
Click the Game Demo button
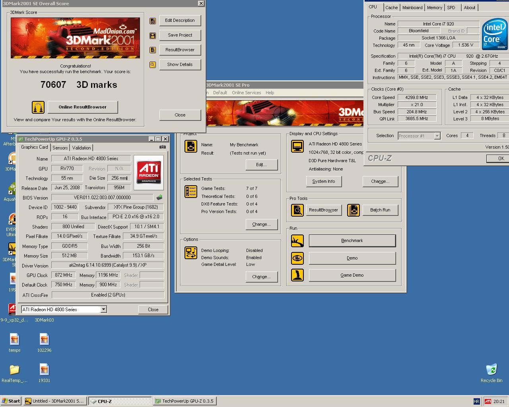click(352, 275)
